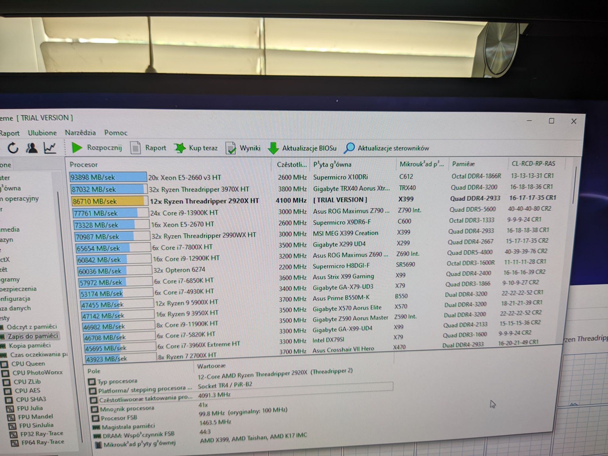Click the Socket TR4 / PiR-B2 value

(x=225, y=385)
